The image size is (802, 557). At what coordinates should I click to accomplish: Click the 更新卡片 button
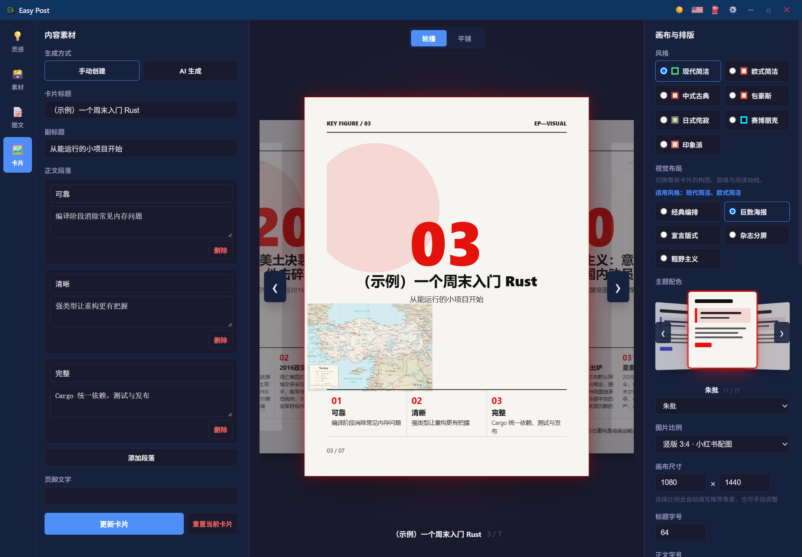coord(114,524)
